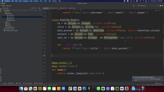Open the Problems tool window
The width and height of the screenshot is (164, 92).
point(11,83)
